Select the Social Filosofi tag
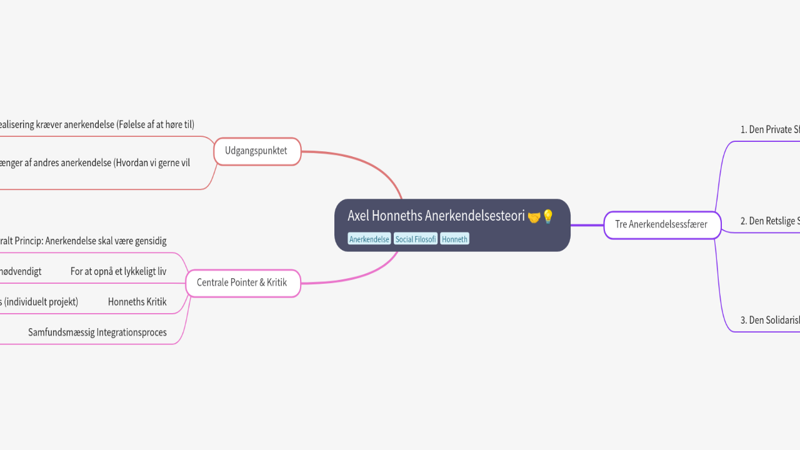 416,239
